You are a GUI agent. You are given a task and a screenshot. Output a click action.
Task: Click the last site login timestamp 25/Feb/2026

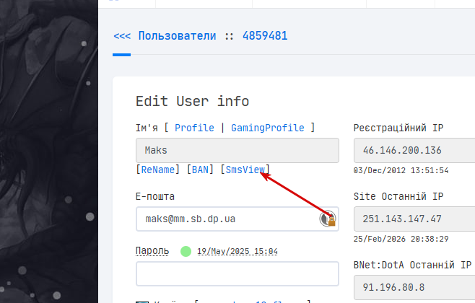click(x=401, y=239)
